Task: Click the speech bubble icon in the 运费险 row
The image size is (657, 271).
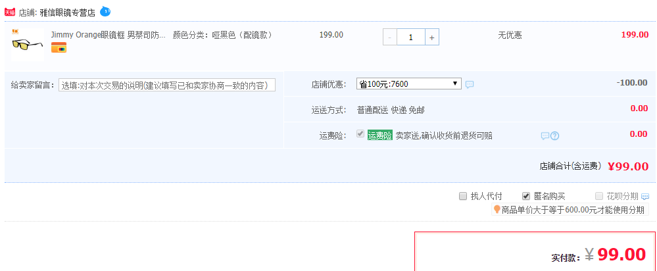Action: tap(545, 135)
